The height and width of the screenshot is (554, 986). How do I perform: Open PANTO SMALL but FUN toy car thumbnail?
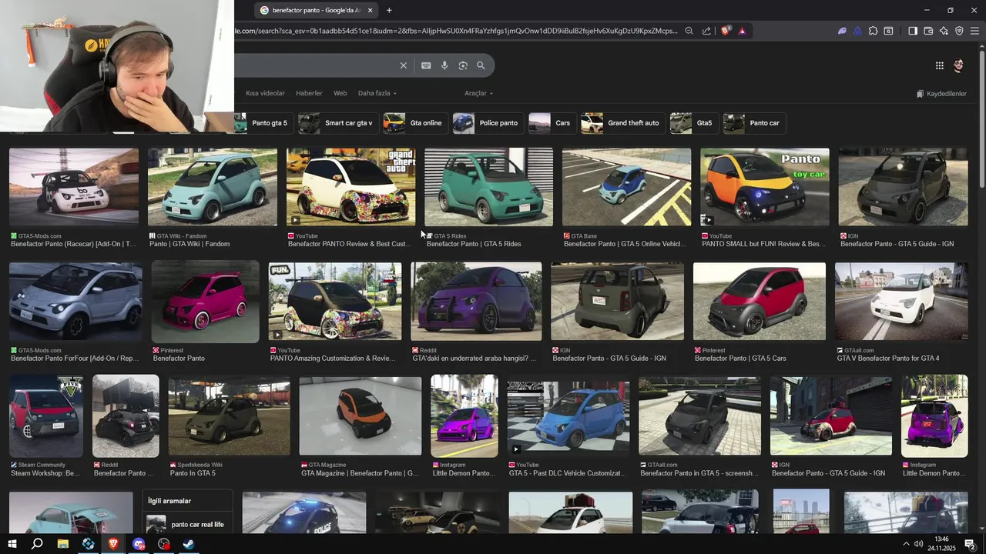pyautogui.click(x=765, y=187)
